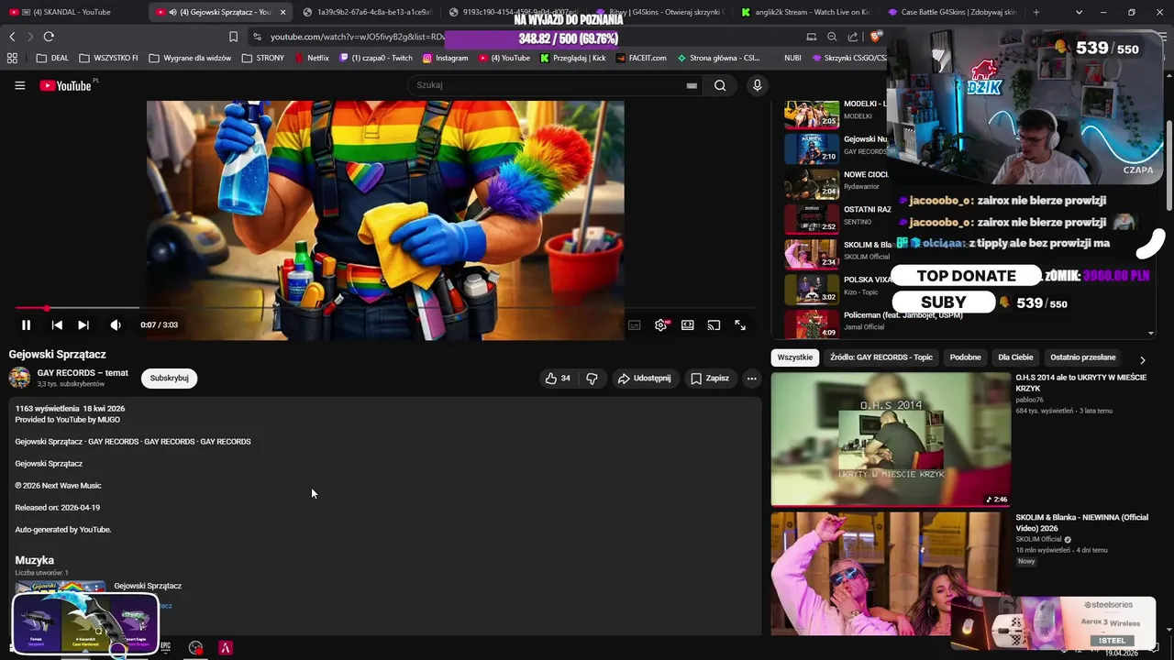Image resolution: width=1174 pixels, height=660 pixels.
Task: Open the STRONY bookmarks folder
Action: pos(263,58)
